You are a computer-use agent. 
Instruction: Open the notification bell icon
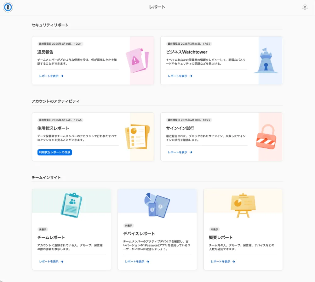(305, 7)
